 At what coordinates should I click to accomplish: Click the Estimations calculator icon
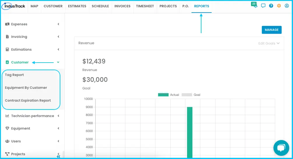(7, 50)
